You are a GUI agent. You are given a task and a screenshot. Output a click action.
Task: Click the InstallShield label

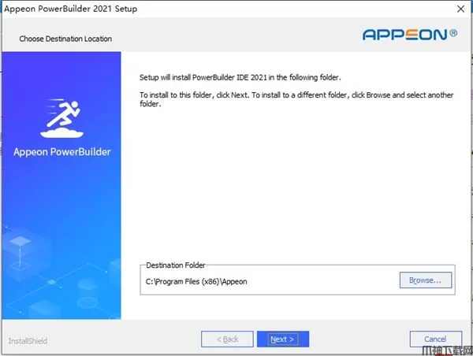28,341
